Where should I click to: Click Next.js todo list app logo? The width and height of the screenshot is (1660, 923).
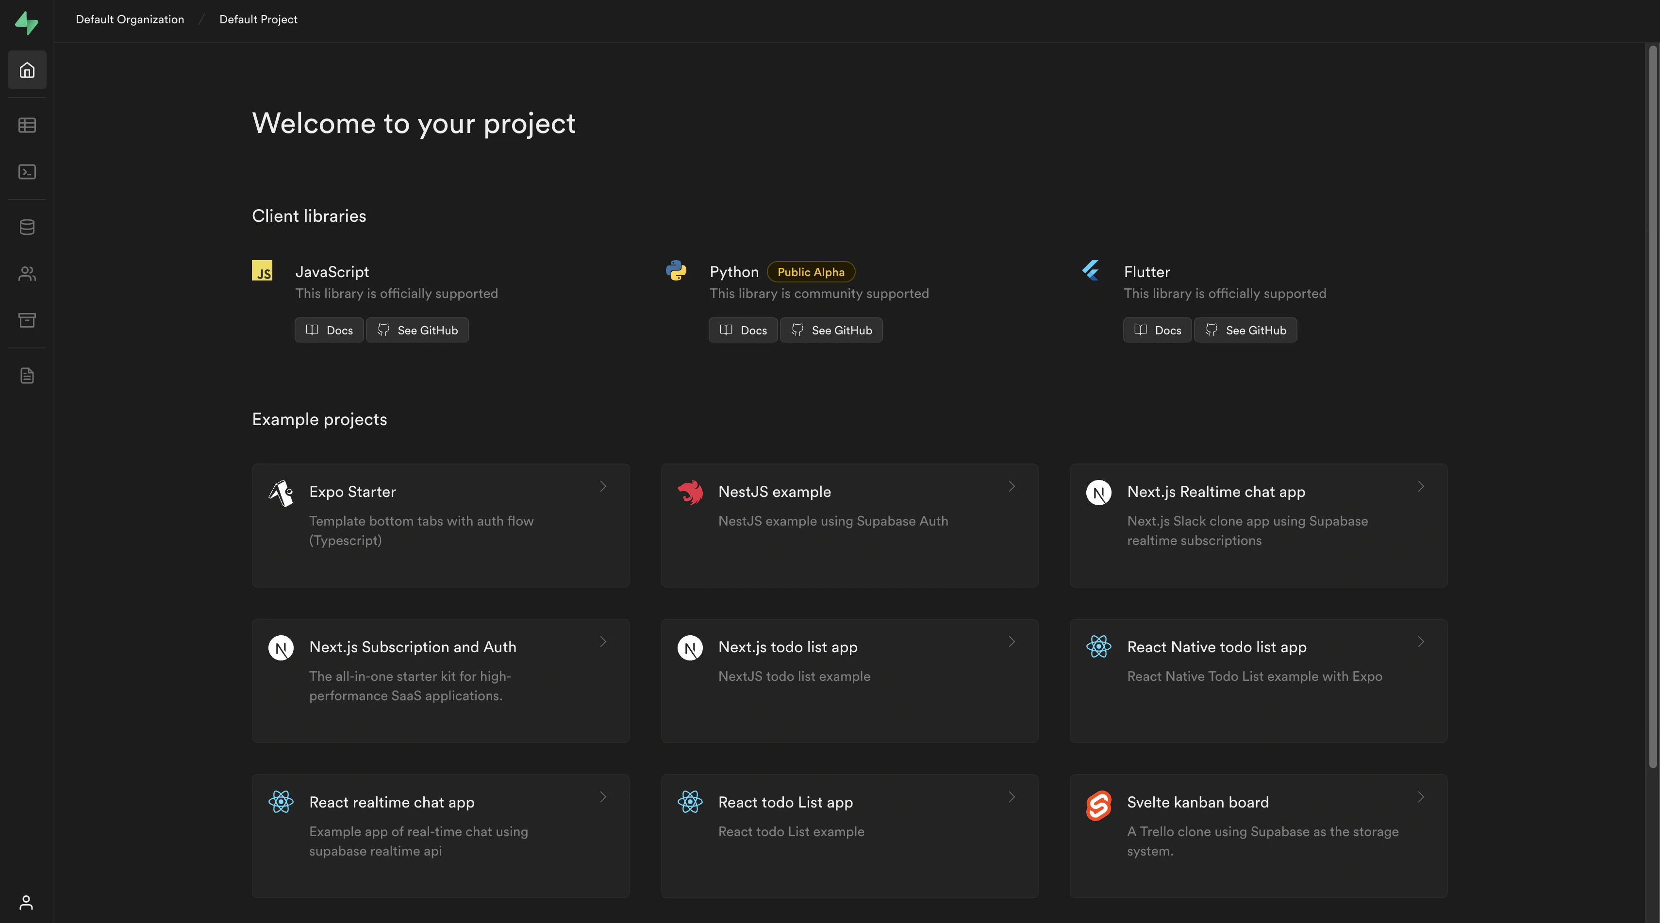(x=690, y=648)
